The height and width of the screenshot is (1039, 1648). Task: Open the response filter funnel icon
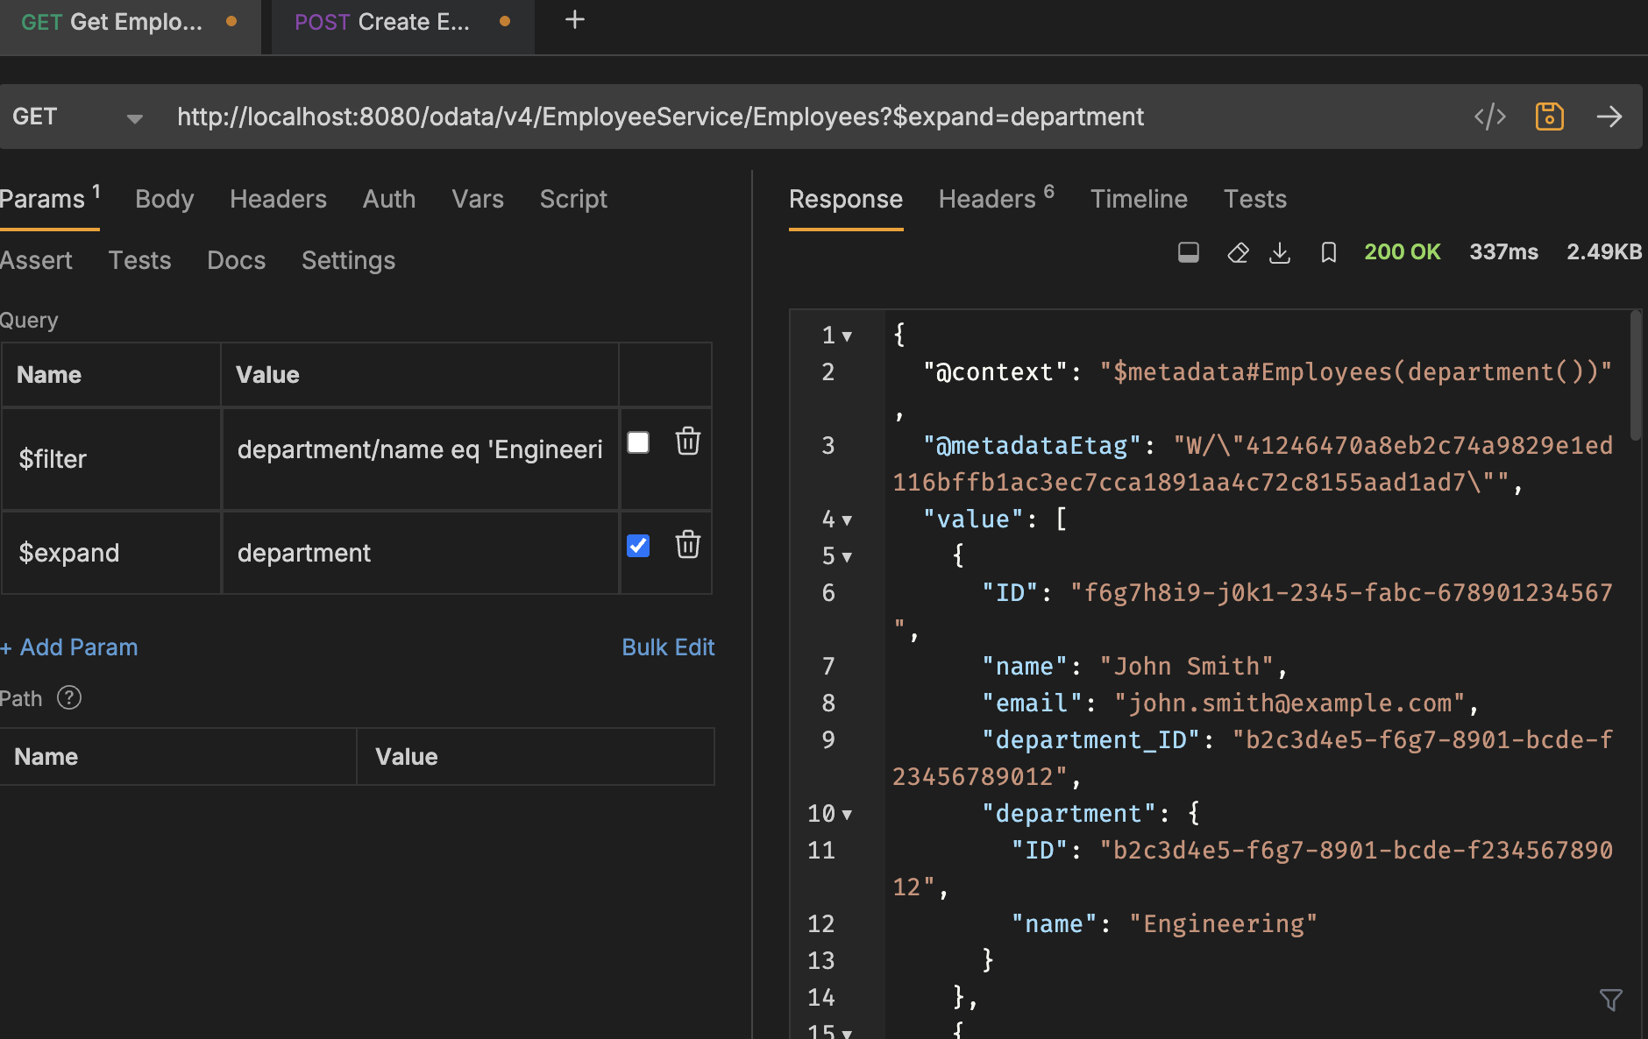click(x=1611, y=999)
